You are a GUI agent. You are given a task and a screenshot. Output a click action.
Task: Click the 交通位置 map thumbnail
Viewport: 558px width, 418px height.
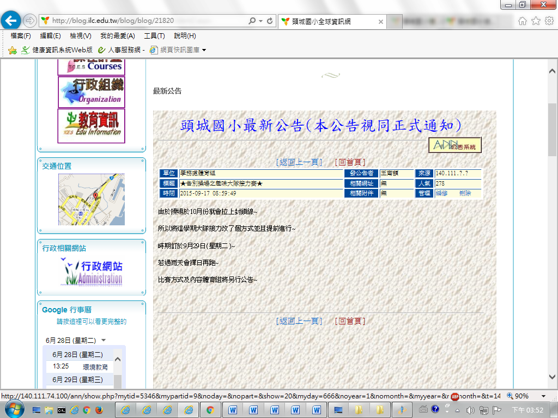pos(92,199)
